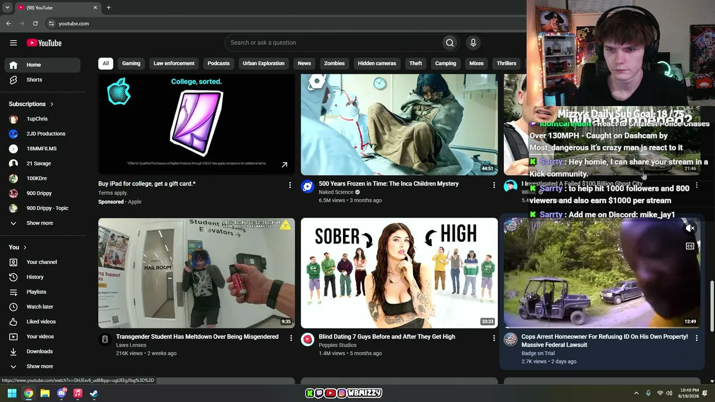
Task: Open File Explorer from the taskbar
Action: 45,393
